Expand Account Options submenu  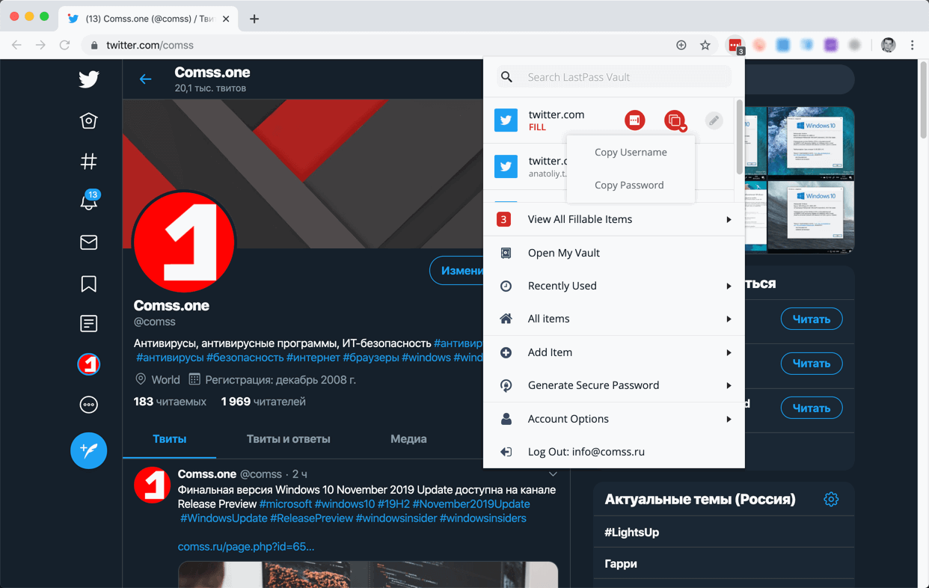click(x=614, y=419)
